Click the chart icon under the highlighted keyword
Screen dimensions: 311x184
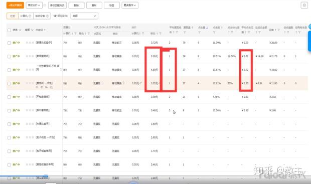click(47, 87)
